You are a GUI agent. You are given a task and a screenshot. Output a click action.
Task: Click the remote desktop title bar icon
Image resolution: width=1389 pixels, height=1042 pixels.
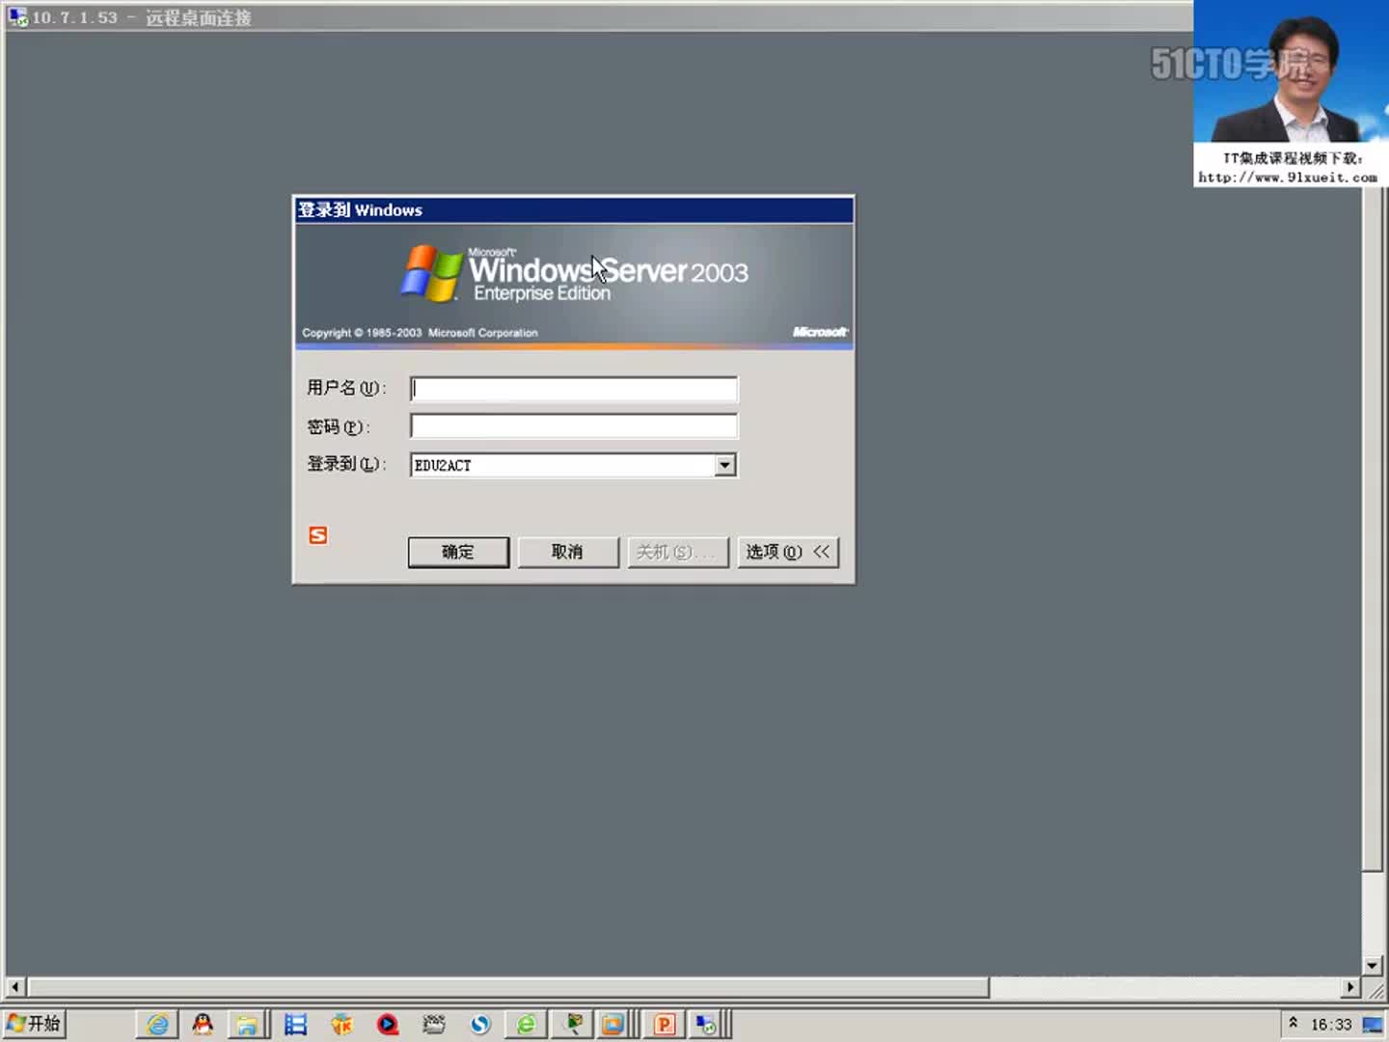16,16
